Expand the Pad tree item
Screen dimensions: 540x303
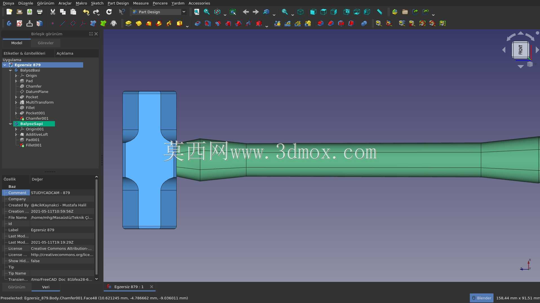pos(16,81)
